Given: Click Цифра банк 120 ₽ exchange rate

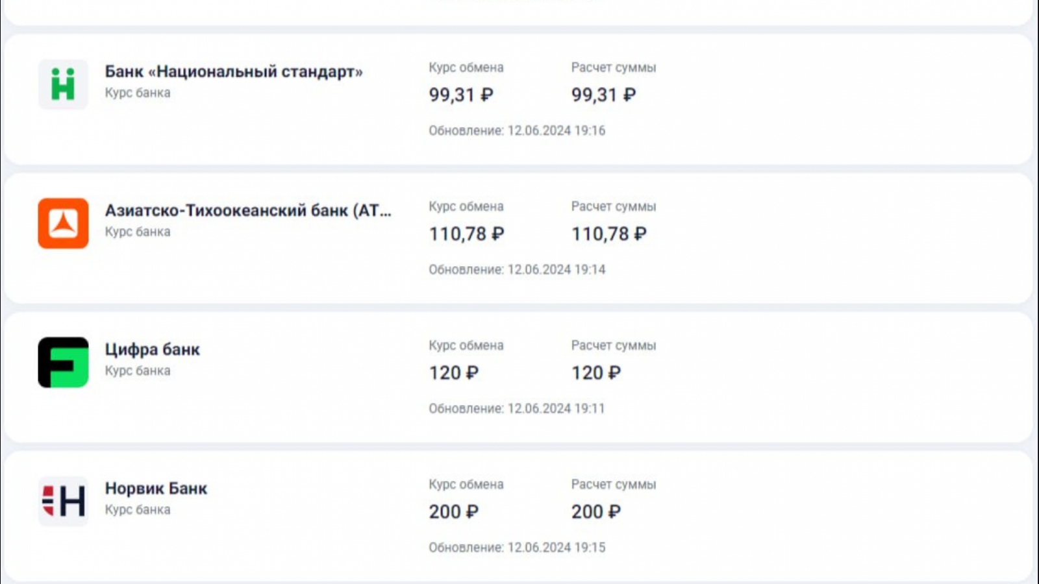Looking at the screenshot, I should pos(453,372).
